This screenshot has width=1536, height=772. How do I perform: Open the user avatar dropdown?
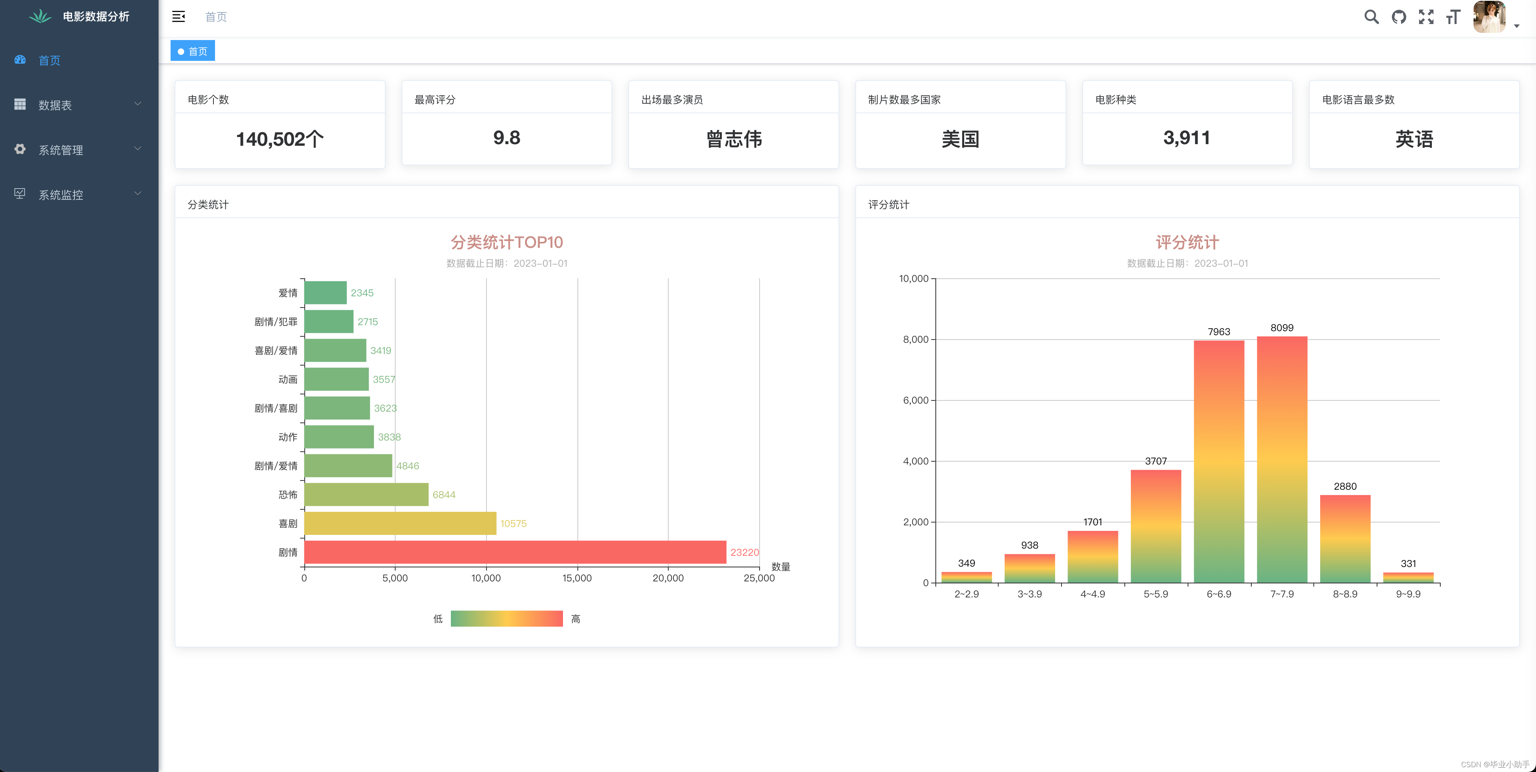pyautogui.click(x=1489, y=17)
